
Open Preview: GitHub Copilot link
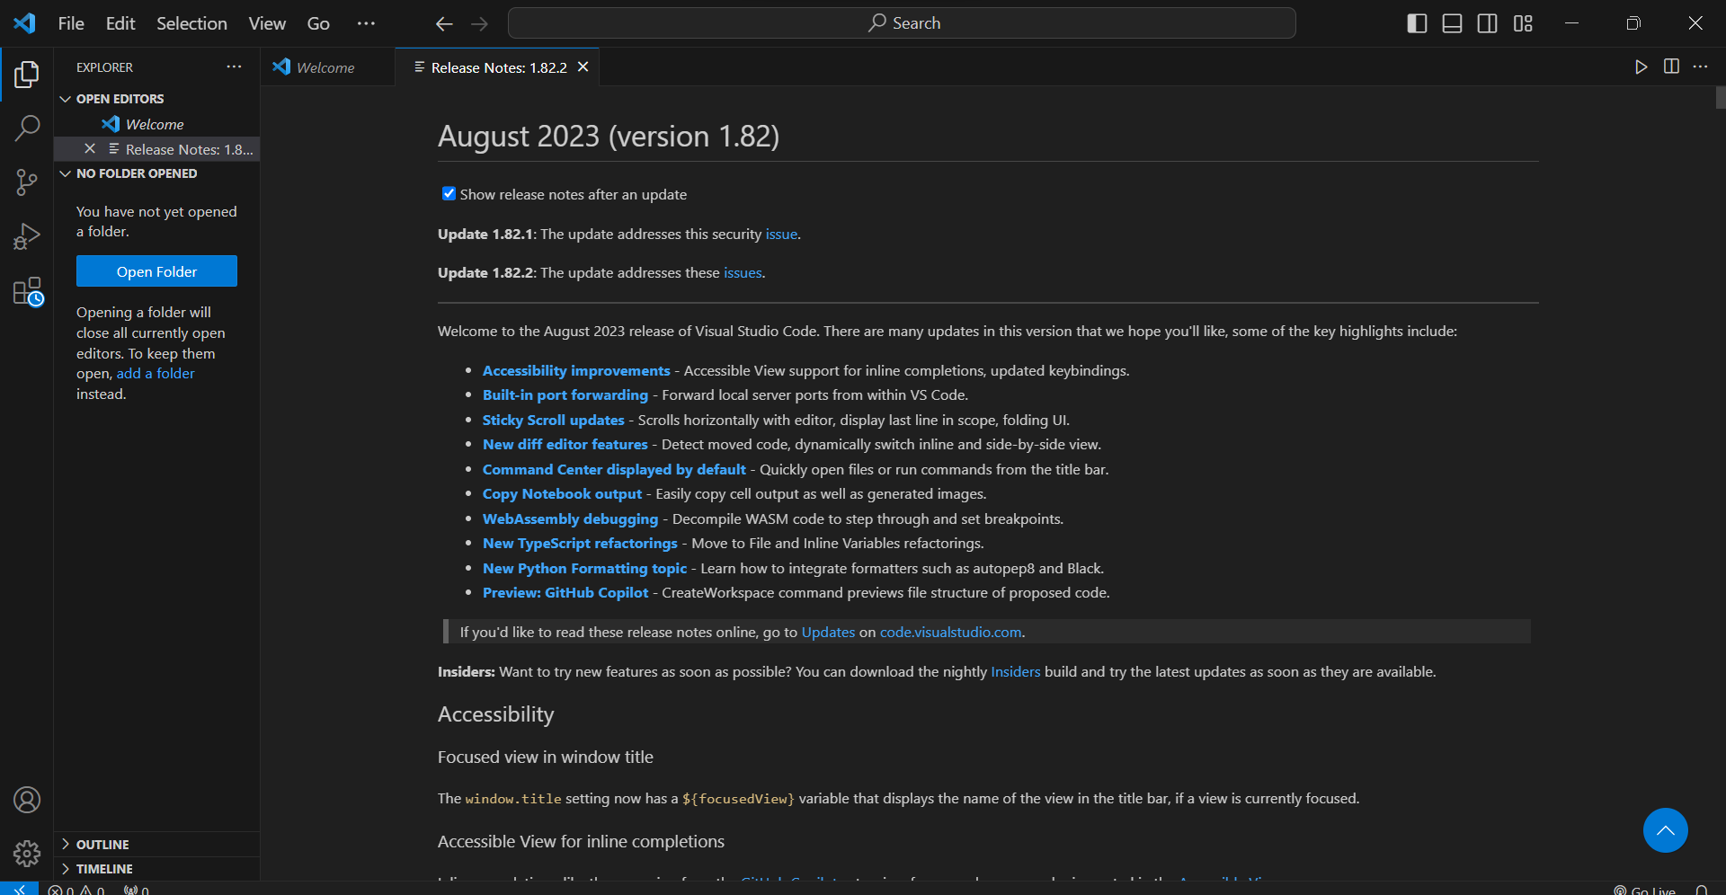[565, 592]
